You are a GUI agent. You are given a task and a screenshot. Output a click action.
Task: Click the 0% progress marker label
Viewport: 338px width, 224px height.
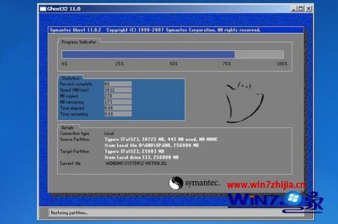pos(64,64)
